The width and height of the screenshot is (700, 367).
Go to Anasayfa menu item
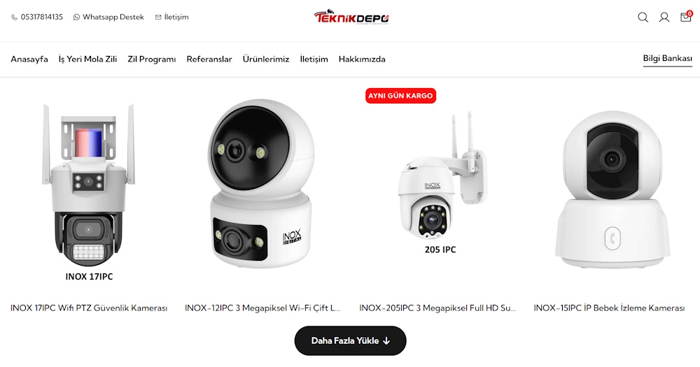[x=29, y=59]
